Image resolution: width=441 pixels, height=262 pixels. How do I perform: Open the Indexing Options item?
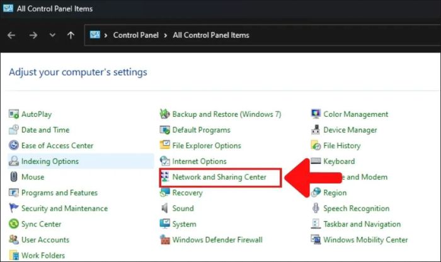point(50,161)
